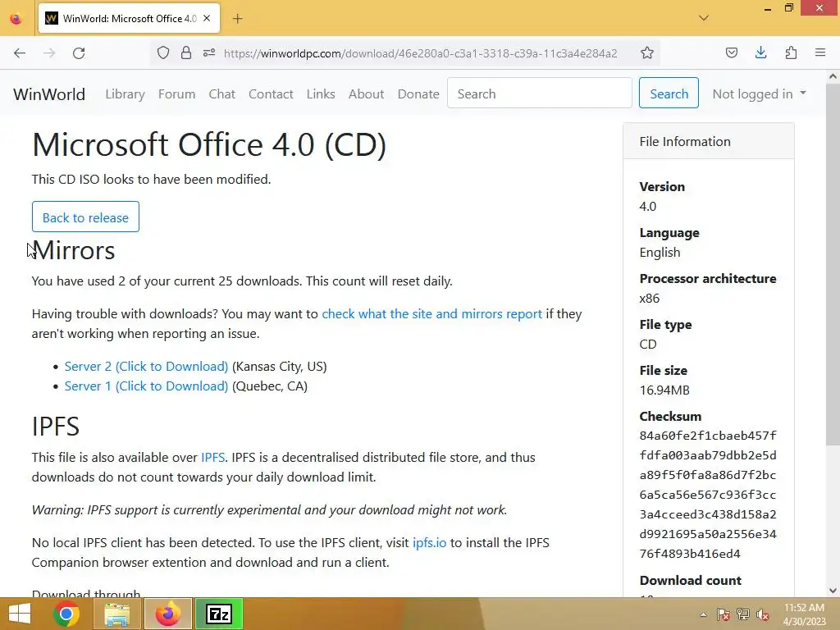The width and height of the screenshot is (840, 630).
Task: Open the Firefox application menu
Action: point(820,53)
